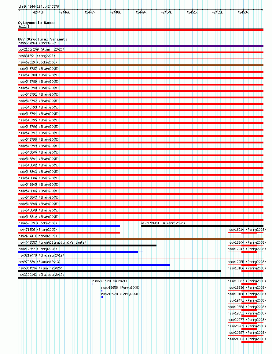Select nssv548799 (Sharp2005) label
Viewport: 272px width, 354px height.
tap(39, 146)
